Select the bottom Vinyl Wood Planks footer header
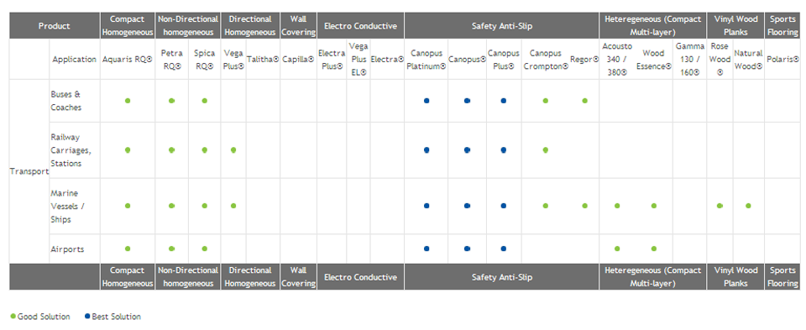806x330 pixels. (735, 277)
